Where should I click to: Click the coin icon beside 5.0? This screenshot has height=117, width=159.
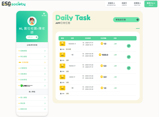pos(102,66)
